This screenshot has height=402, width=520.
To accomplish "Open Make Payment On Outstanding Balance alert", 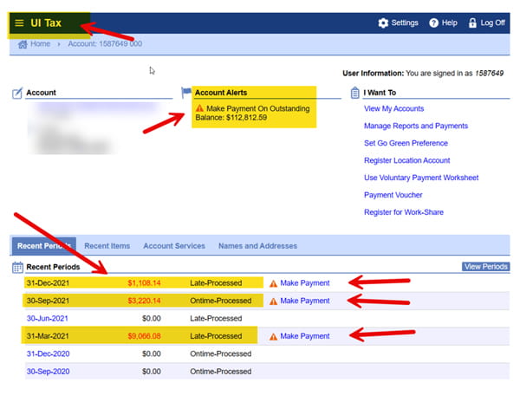I will (x=253, y=113).
